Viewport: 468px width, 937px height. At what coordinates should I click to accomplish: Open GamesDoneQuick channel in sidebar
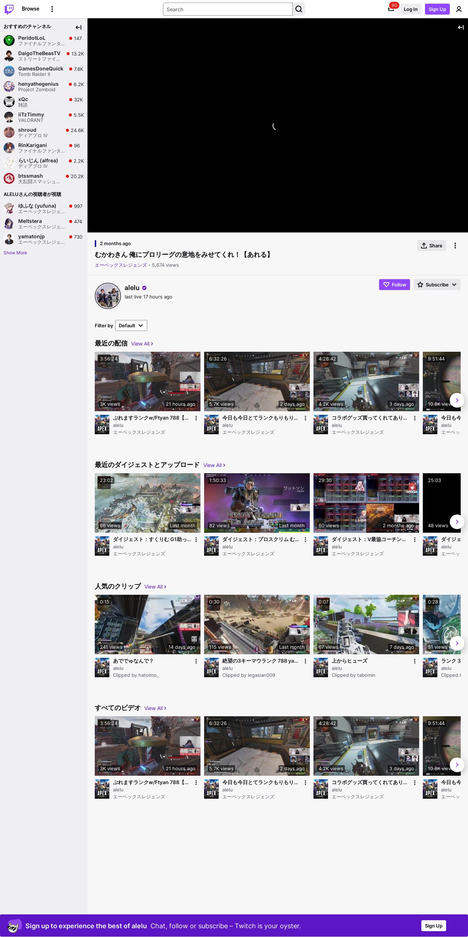point(44,71)
